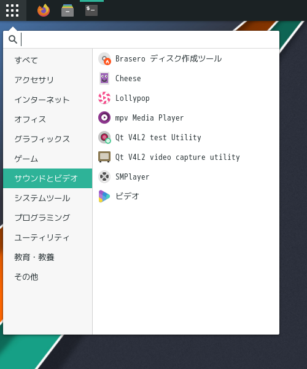Launch Cheese by its label
Viewport: 307px width, 369px height.
click(128, 78)
